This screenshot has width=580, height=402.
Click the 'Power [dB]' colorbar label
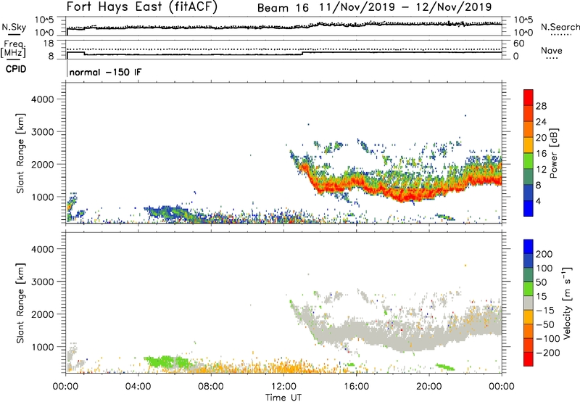tap(553, 153)
